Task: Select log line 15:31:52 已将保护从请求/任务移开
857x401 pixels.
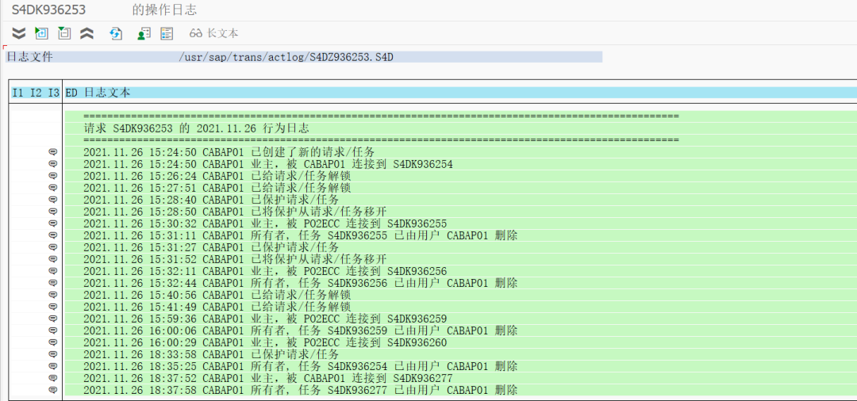Action: click(235, 259)
